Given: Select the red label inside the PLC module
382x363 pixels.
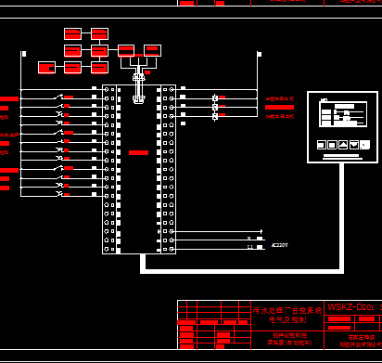Looking at the screenshot, I should click(138, 152).
